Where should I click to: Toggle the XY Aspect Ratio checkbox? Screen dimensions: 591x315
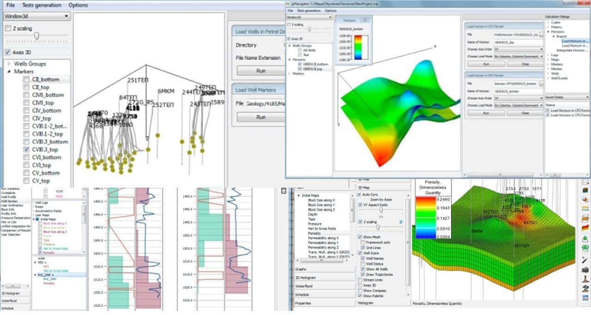pyautogui.click(x=360, y=205)
